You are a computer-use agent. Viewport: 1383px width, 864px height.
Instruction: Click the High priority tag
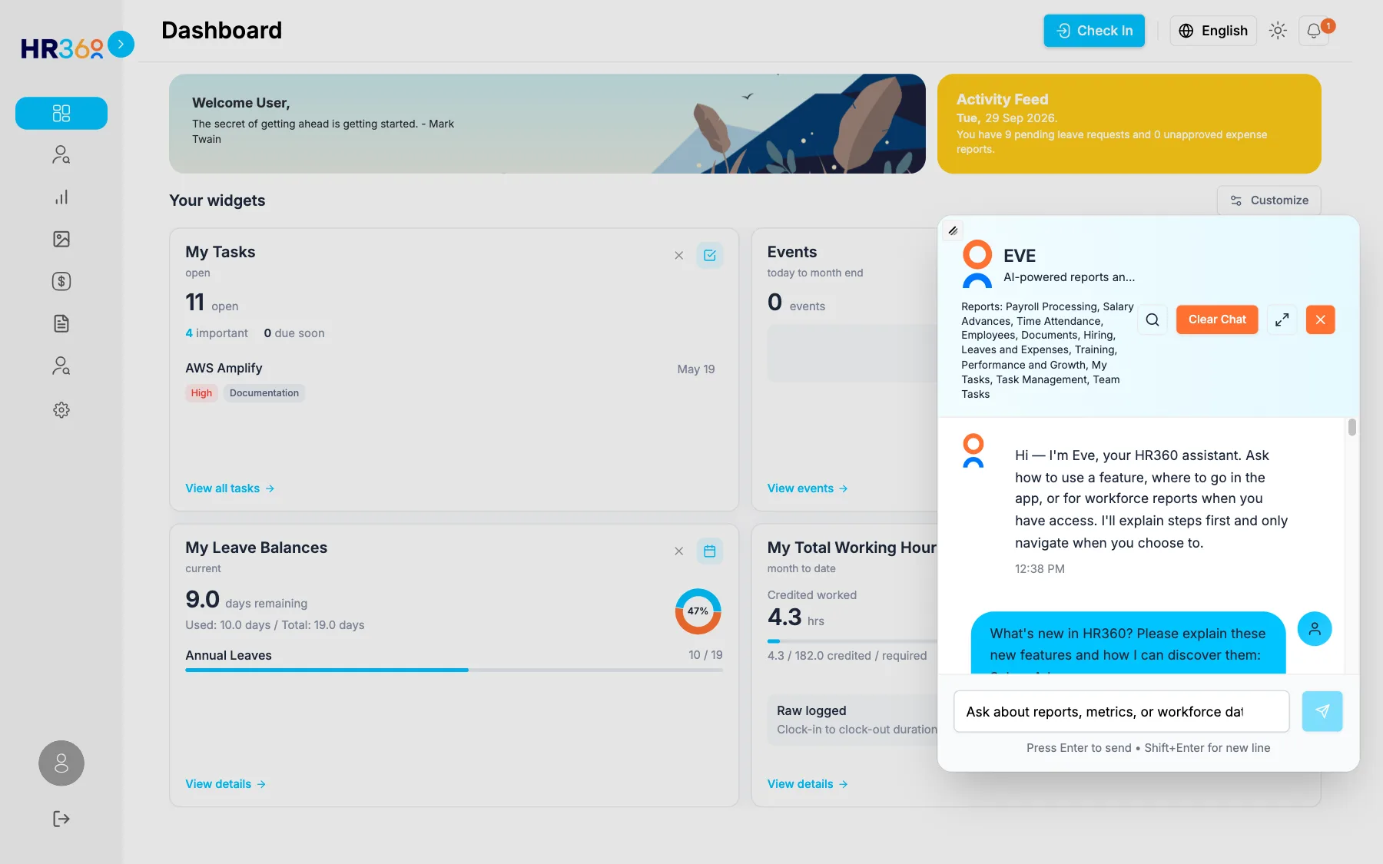coord(201,393)
